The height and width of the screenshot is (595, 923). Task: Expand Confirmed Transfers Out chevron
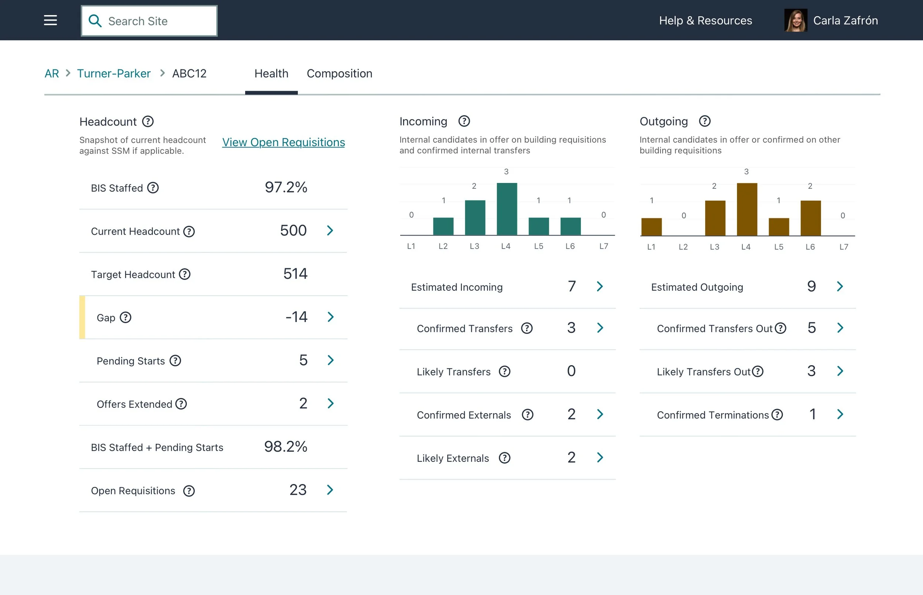tap(840, 328)
